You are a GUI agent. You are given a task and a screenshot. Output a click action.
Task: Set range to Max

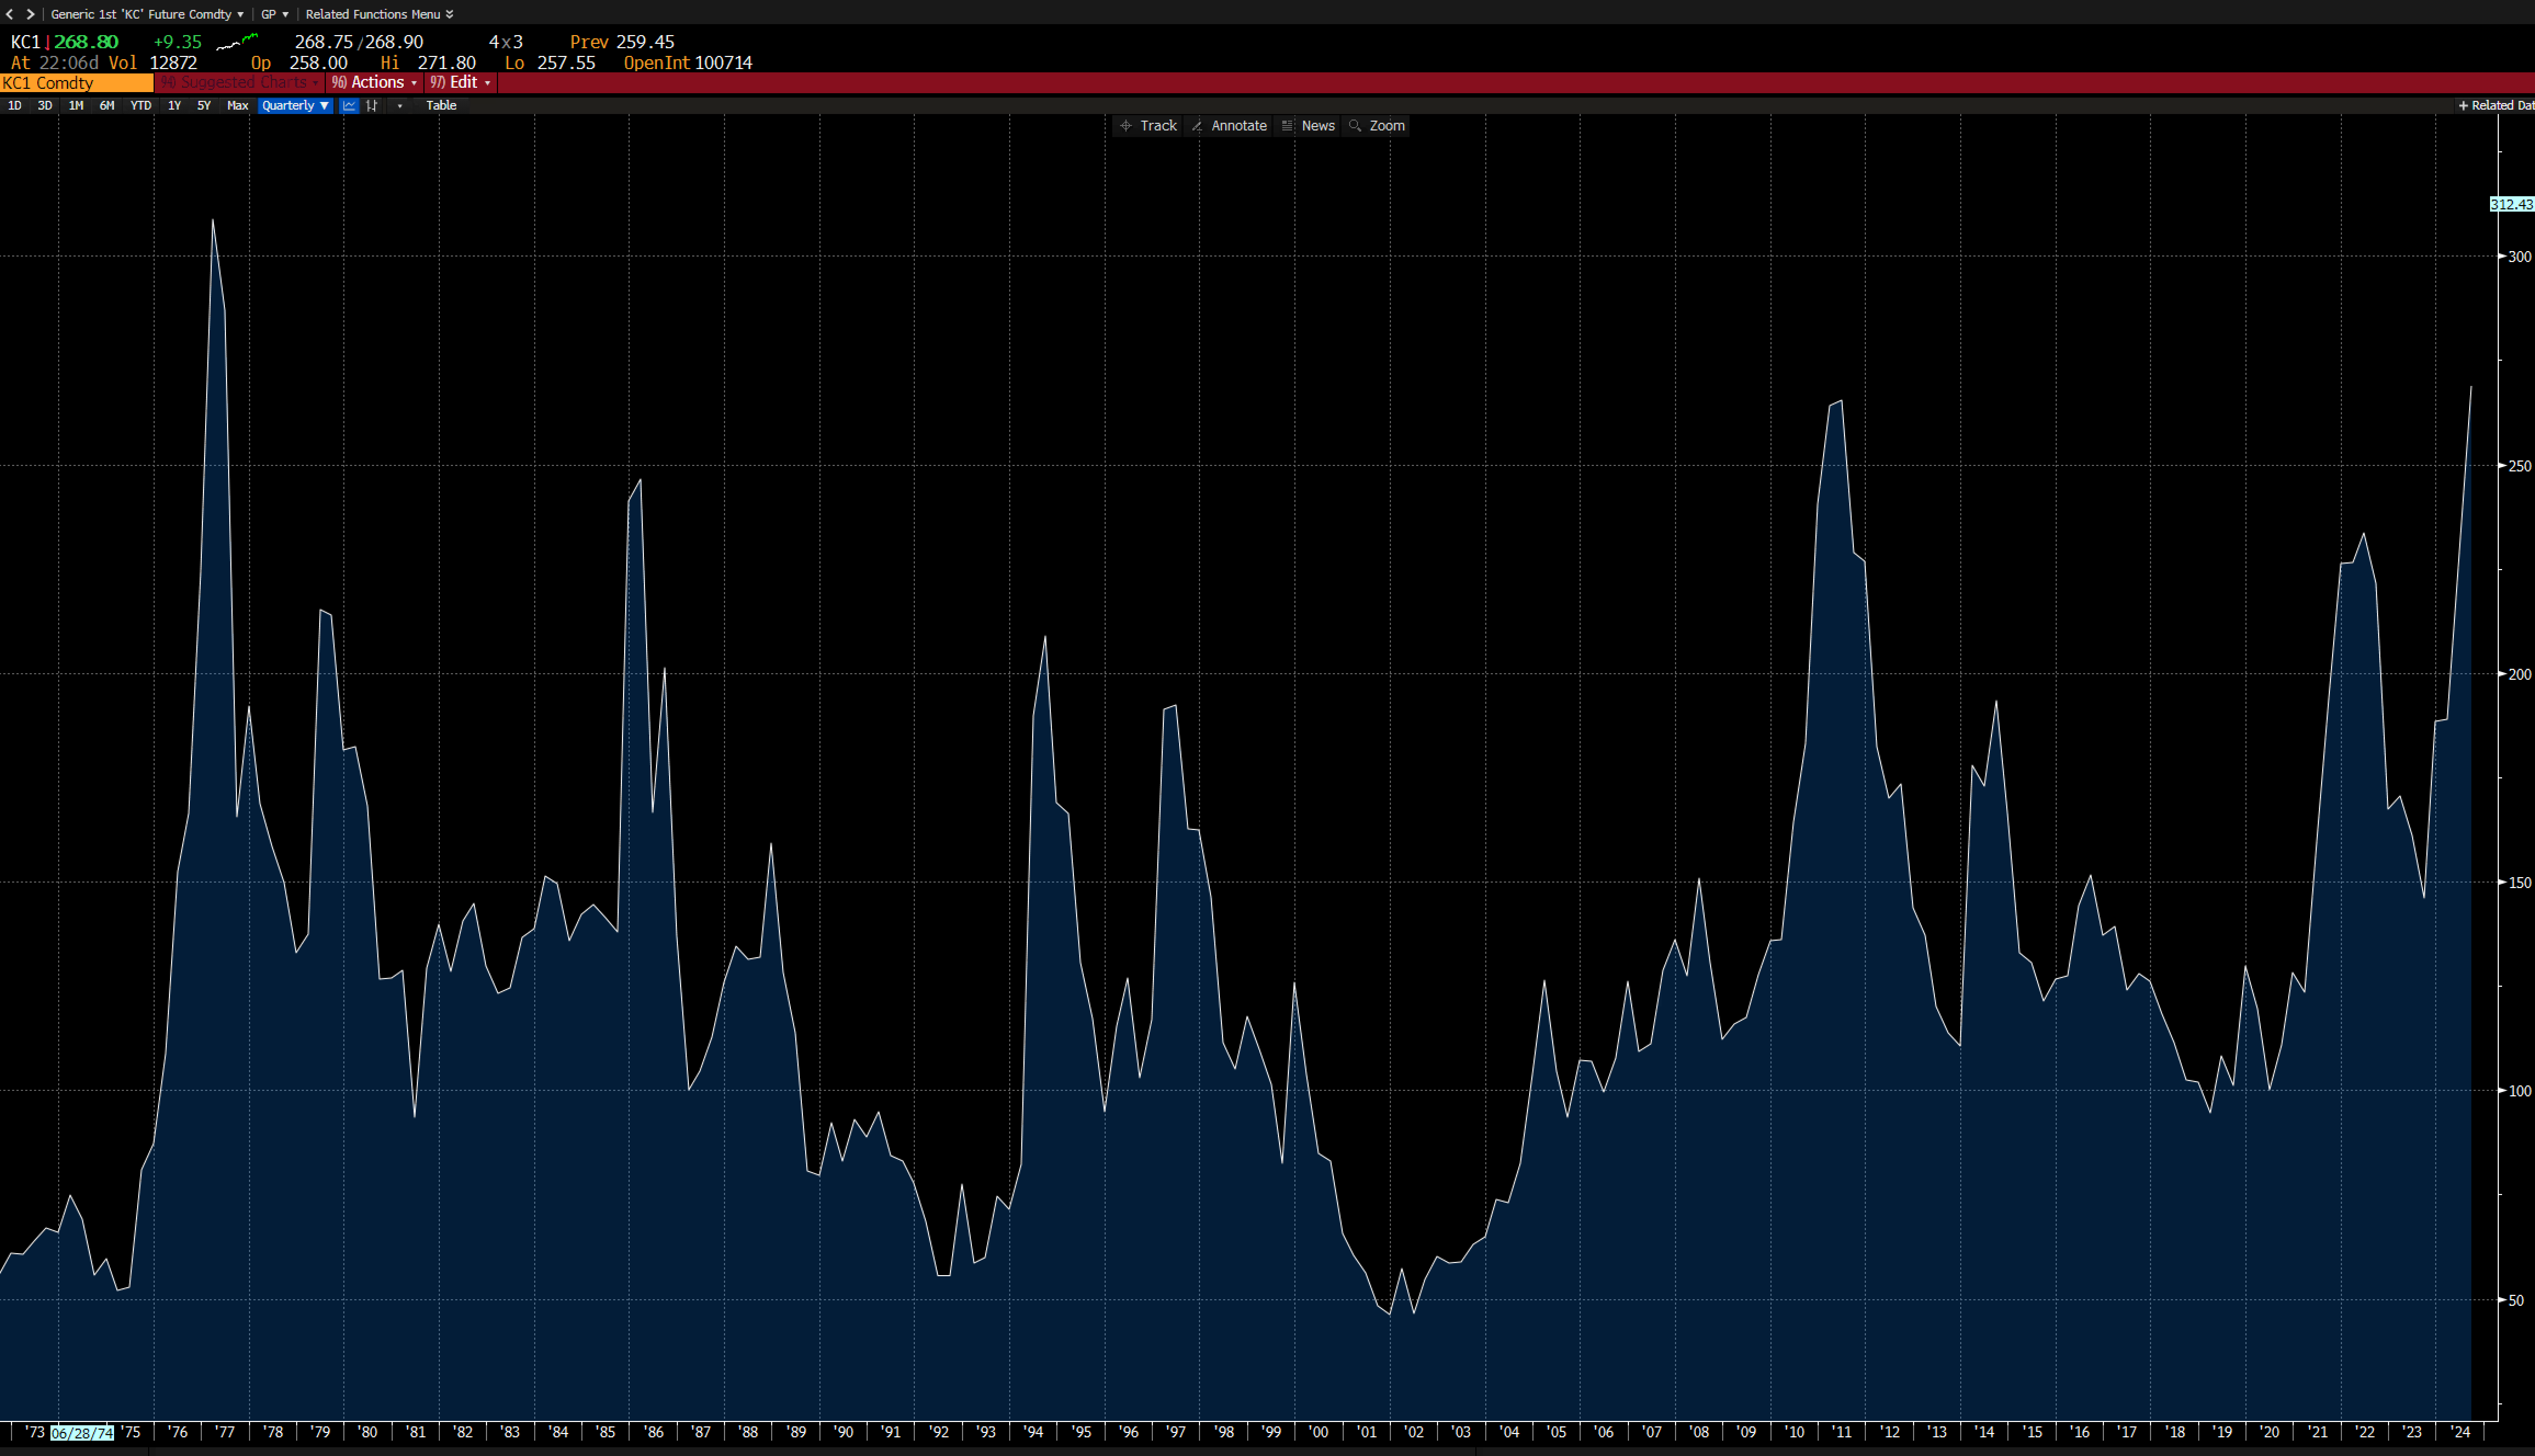(x=237, y=105)
